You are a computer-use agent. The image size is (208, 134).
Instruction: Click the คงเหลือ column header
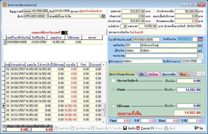(71, 65)
